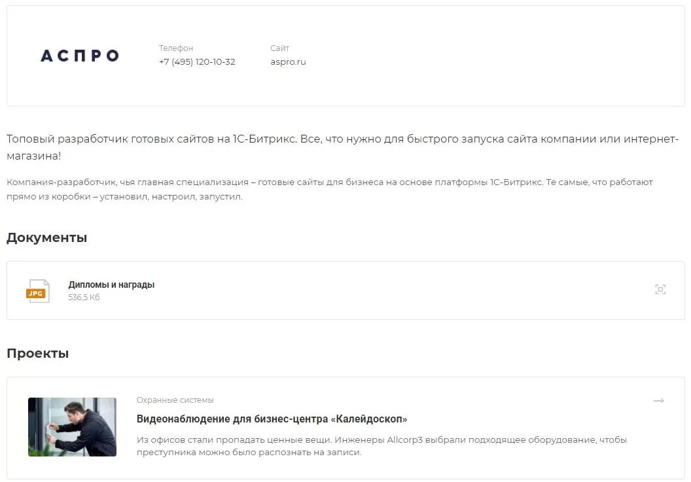Viewport: 691px width, 482px height.
Task: Click the АСПРО company logo
Action: point(80,56)
